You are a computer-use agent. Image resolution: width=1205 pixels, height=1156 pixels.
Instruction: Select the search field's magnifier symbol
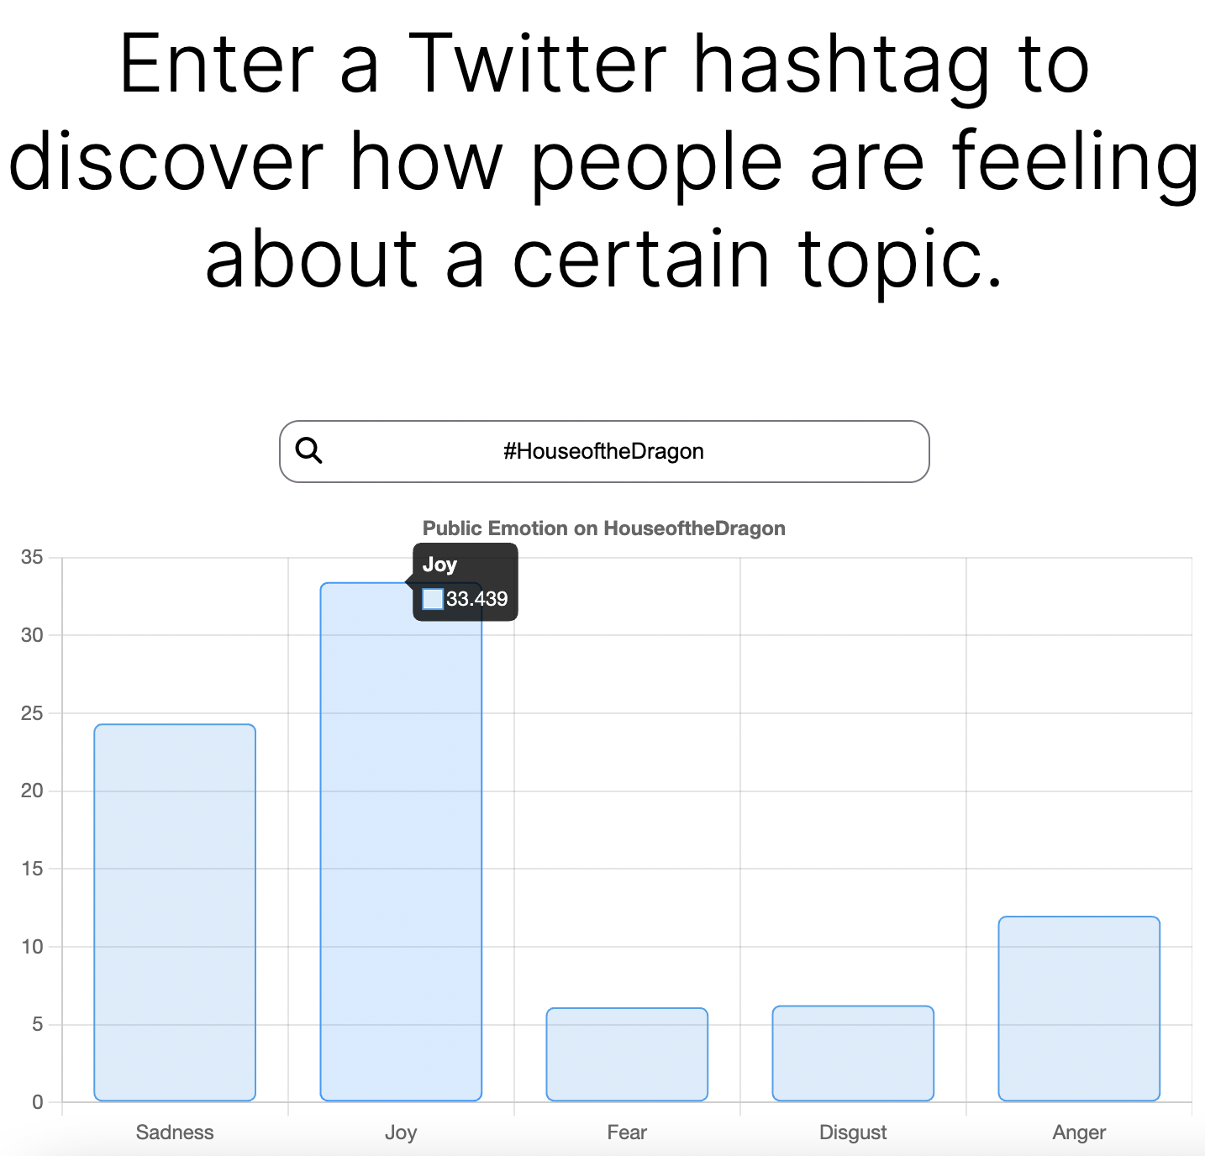(x=309, y=451)
